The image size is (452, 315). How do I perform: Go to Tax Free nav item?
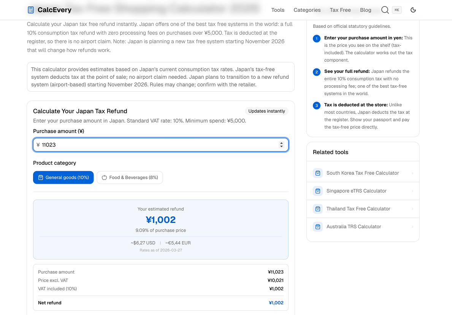pos(340,10)
